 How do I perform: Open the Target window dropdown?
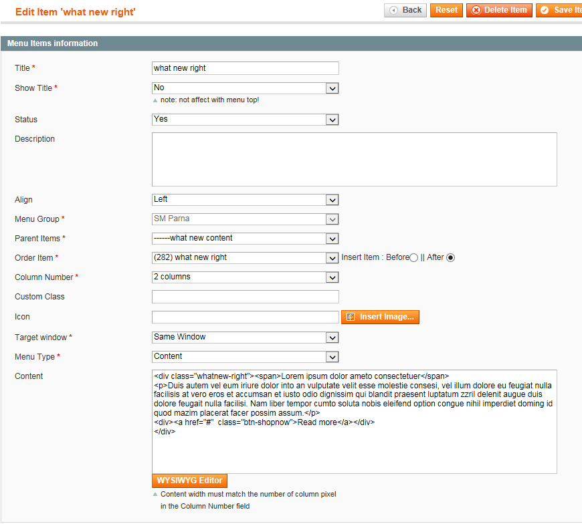pos(245,337)
